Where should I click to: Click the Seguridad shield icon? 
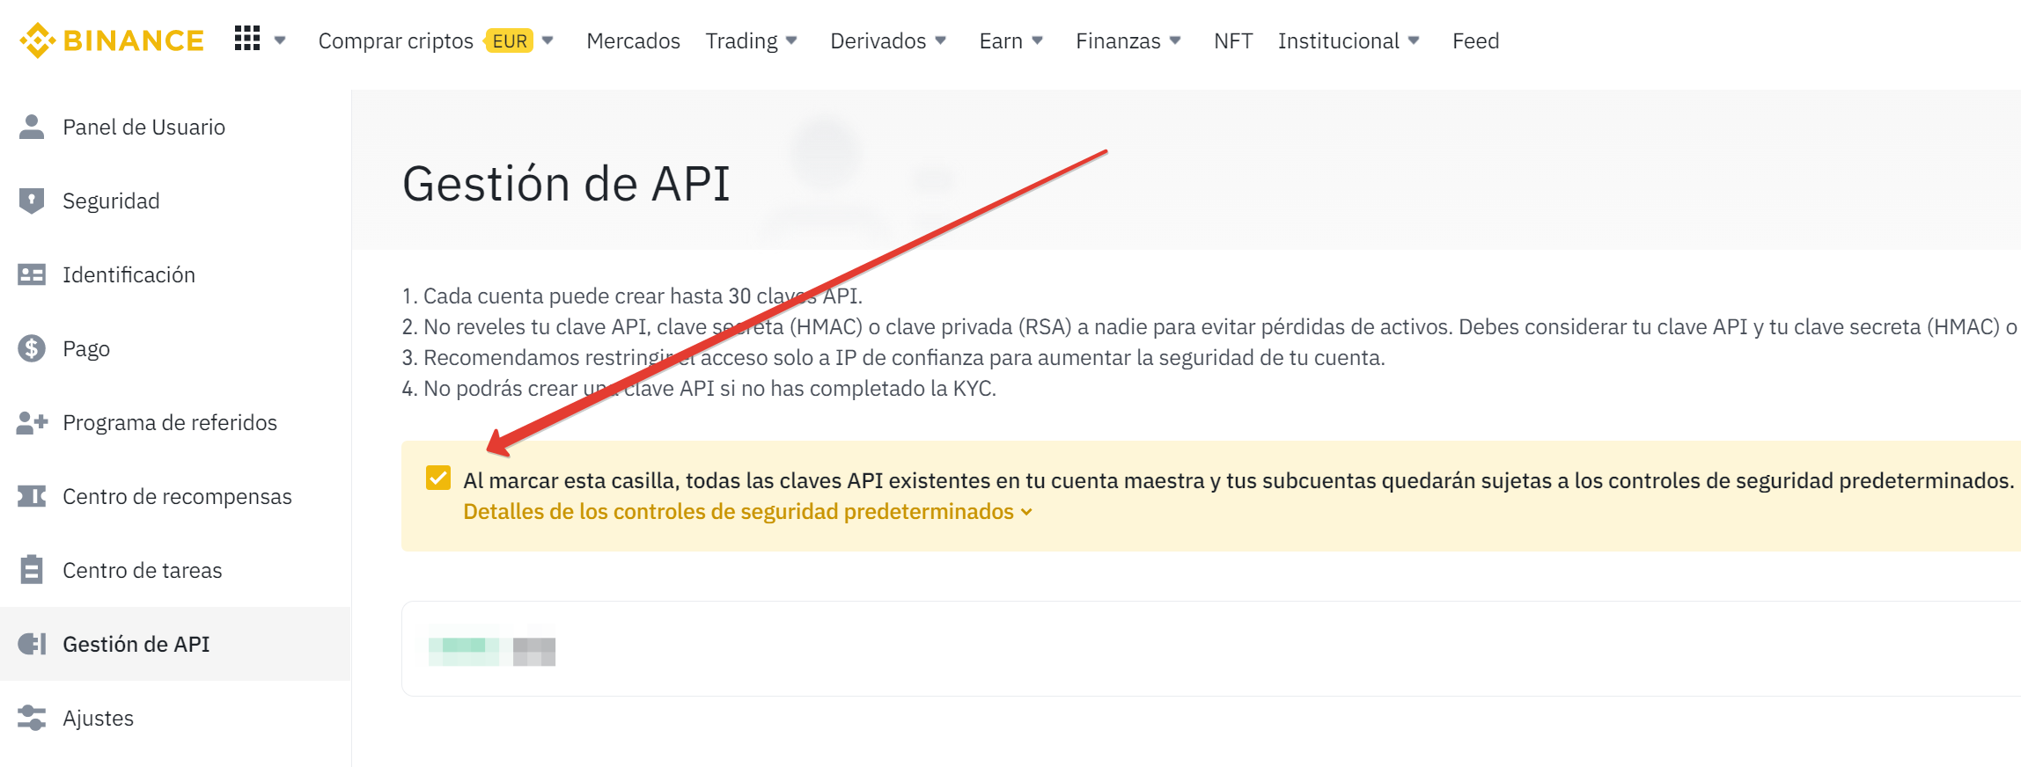[32, 201]
